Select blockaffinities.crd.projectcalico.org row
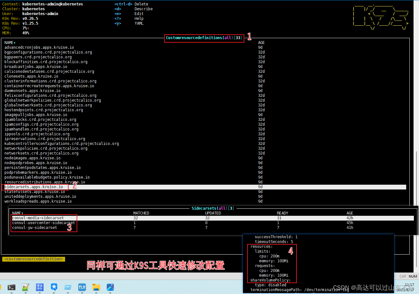This screenshot has height=294, width=419. [x=205, y=62]
